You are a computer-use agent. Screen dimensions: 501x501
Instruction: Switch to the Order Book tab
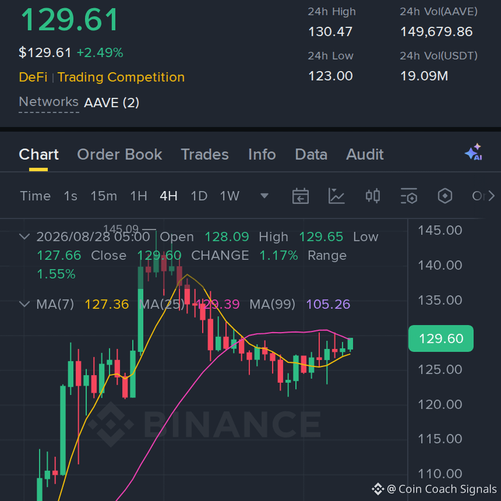[120, 154]
